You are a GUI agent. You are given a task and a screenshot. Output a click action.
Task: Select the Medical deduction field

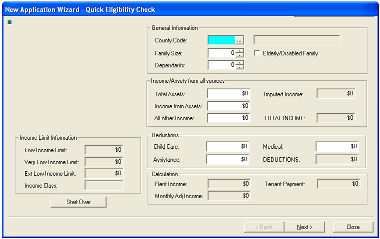click(x=337, y=147)
